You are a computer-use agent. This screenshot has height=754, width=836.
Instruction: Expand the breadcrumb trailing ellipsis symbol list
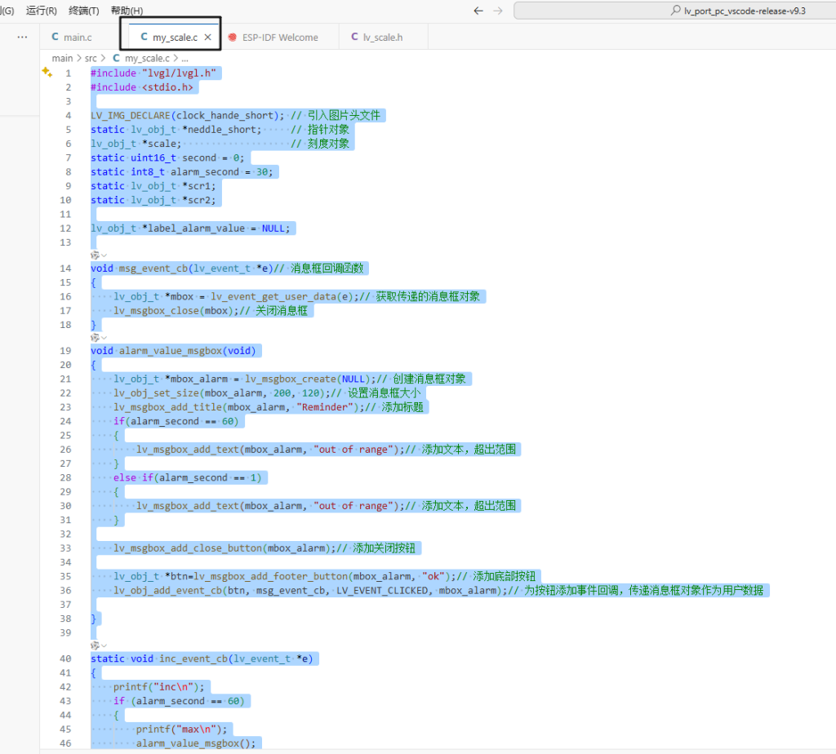coord(185,59)
